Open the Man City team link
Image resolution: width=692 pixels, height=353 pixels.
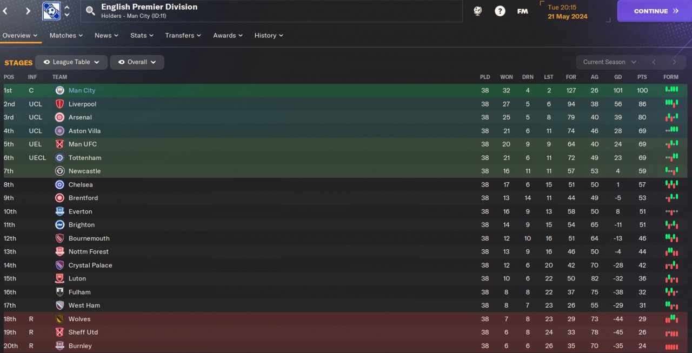tap(82, 90)
